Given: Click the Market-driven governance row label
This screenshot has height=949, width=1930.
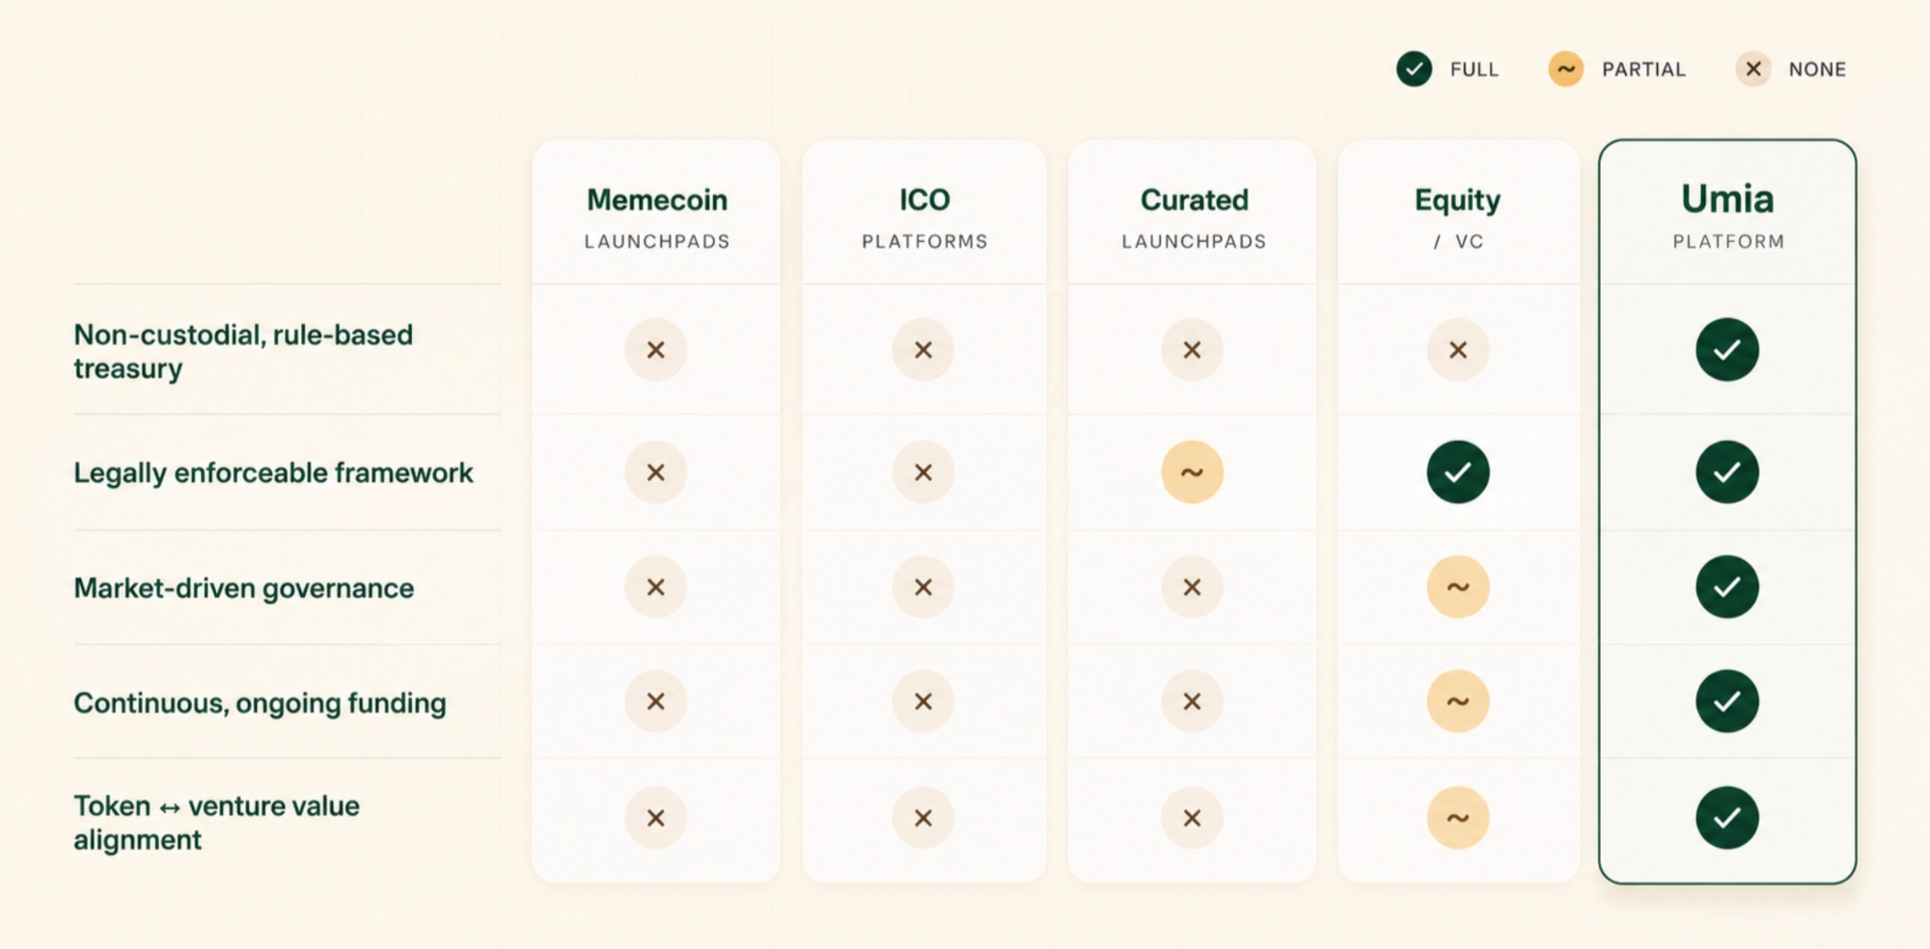Looking at the screenshot, I should tap(243, 587).
